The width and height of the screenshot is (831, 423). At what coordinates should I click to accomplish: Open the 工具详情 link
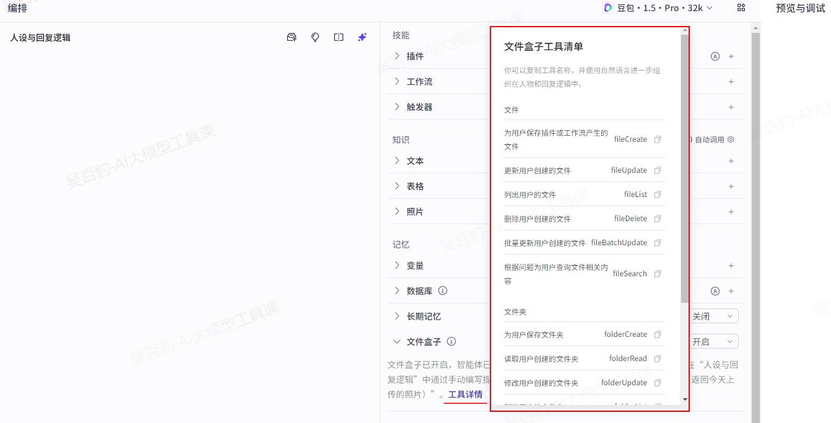[465, 395]
